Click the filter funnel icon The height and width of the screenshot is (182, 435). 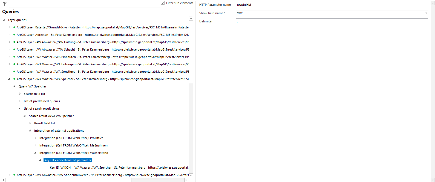[4, 4]
